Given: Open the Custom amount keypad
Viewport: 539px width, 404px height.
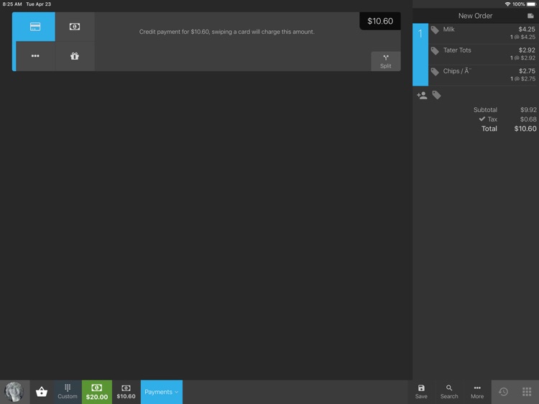Looking at the screenshot, I should pyautogui.click(x=68, y=392).
